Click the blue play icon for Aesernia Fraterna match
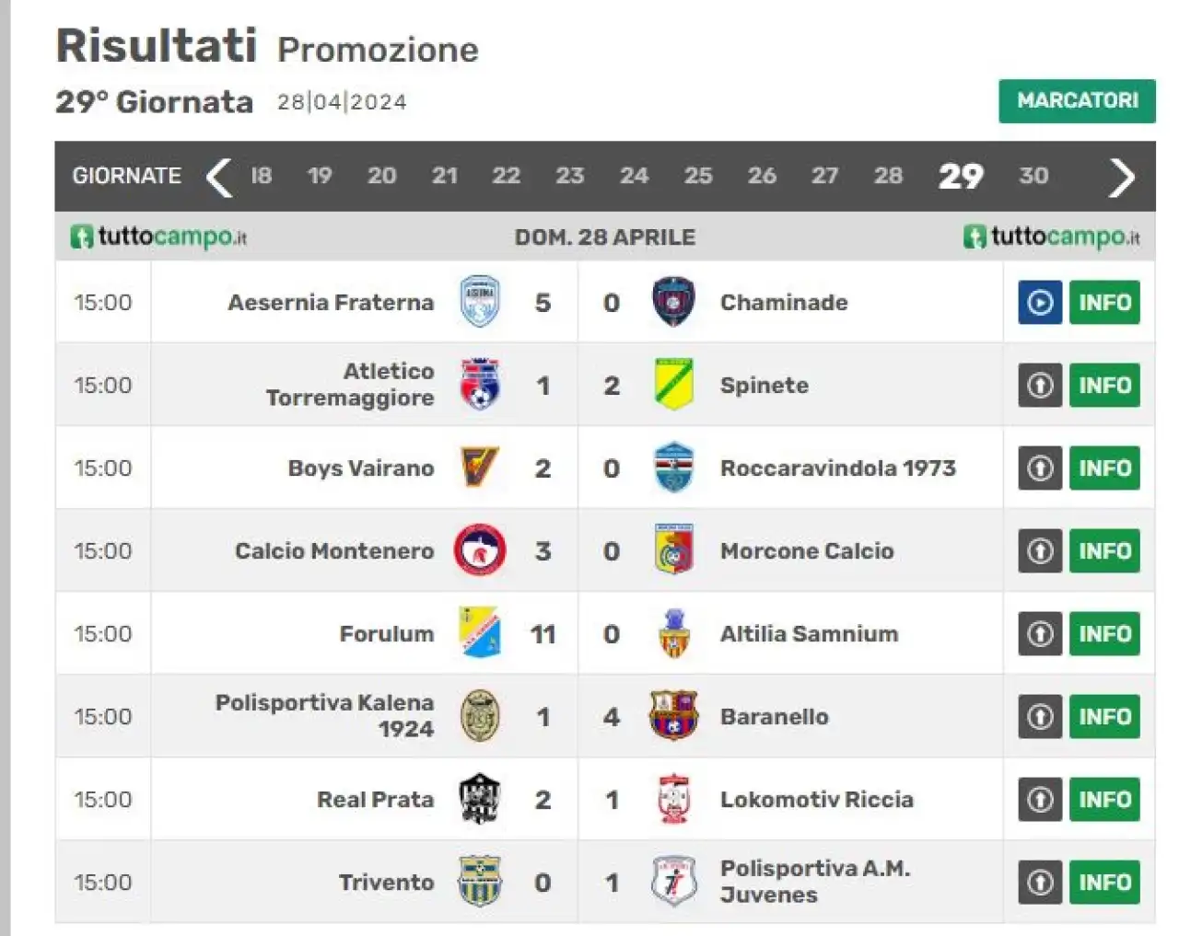The image size is (1179, 936). [1040, 302]
